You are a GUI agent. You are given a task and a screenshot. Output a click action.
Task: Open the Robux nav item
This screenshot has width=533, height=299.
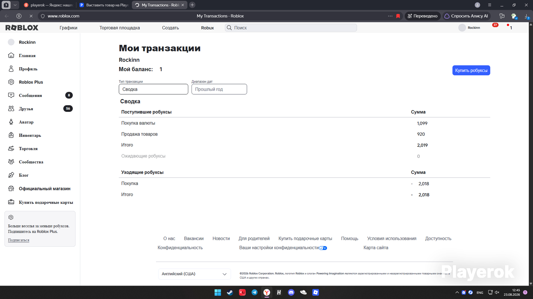(207, 28)
